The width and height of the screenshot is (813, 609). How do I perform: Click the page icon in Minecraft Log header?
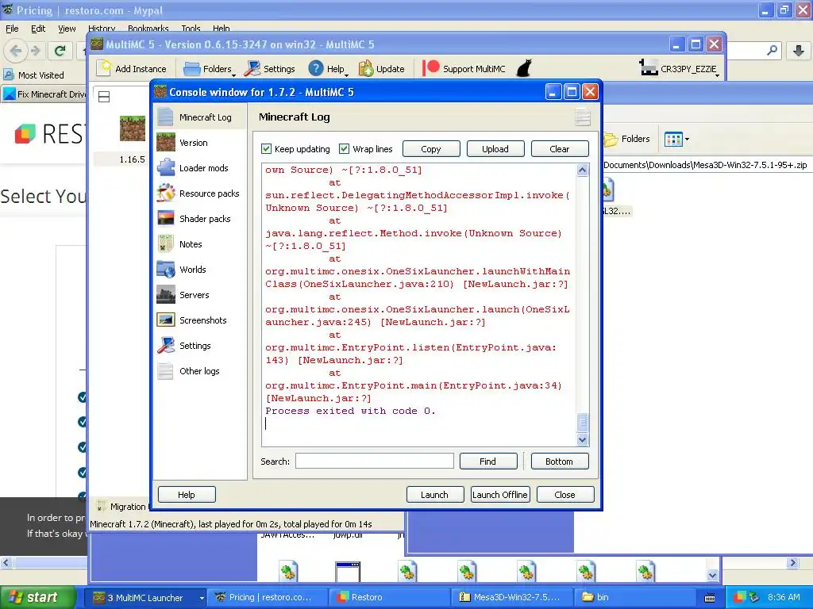coord(583,117)
